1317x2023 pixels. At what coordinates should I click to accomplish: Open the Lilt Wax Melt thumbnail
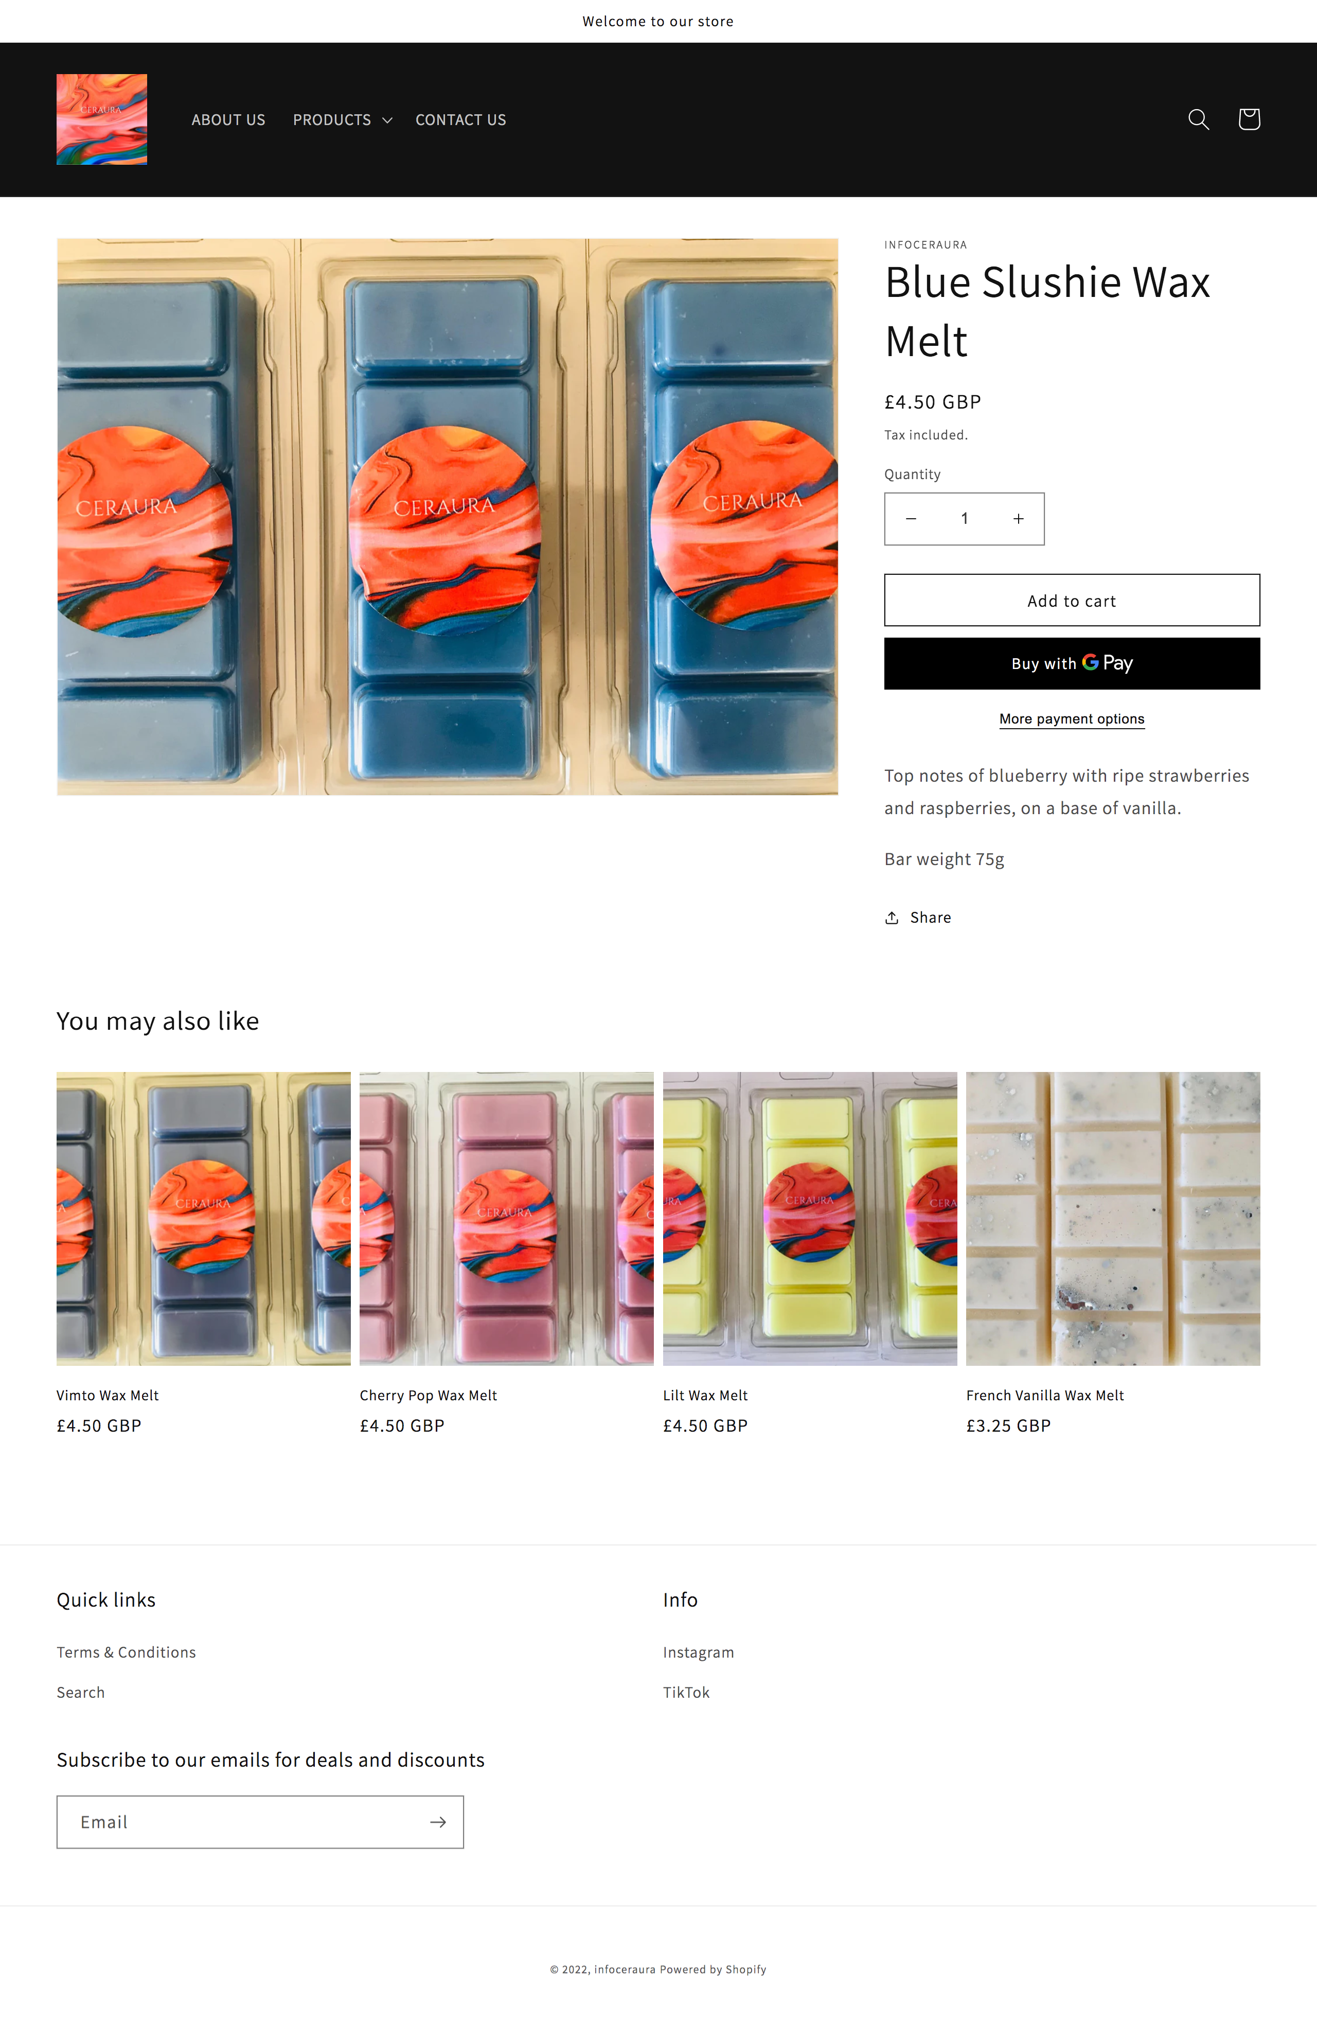[x=810, y=1218]
